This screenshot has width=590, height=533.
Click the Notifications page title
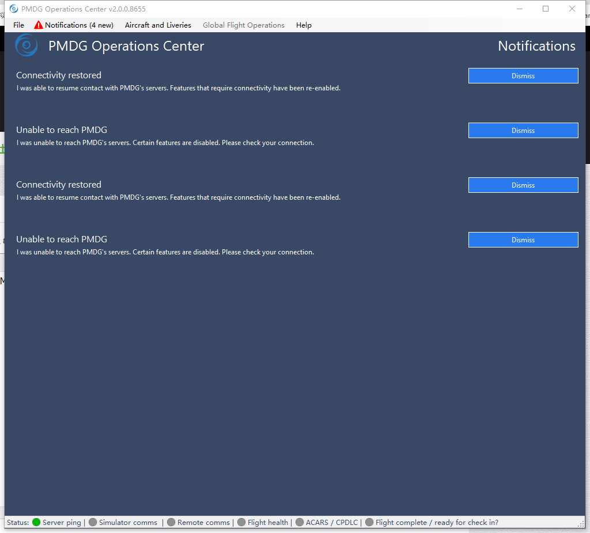point(536,45)
